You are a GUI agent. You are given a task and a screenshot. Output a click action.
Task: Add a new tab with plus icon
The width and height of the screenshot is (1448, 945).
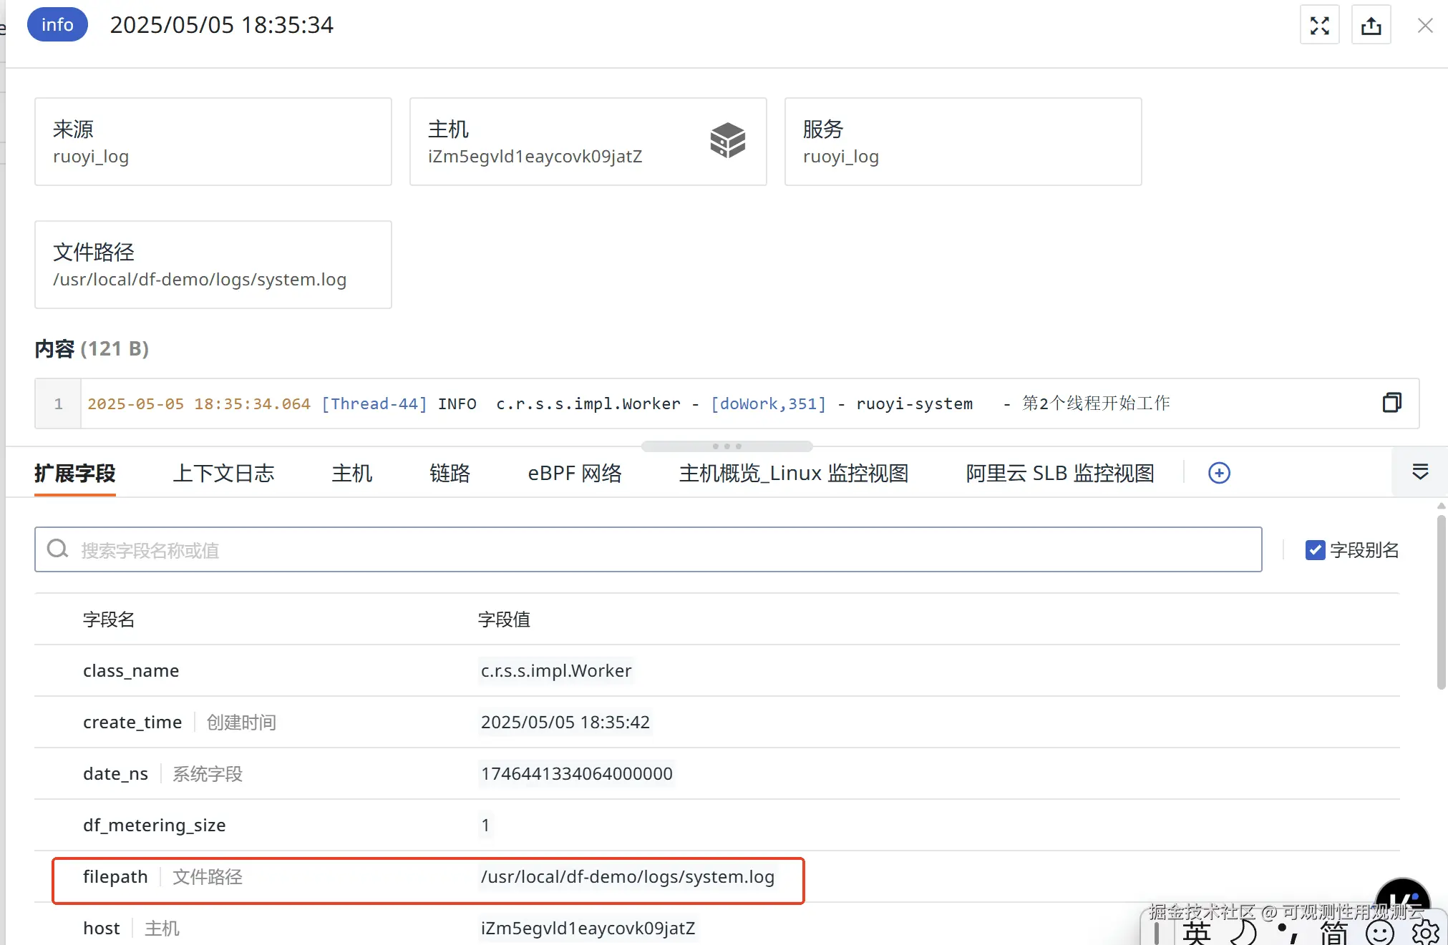pyautogui.click(x=1219, y=473)
